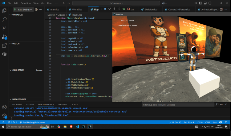Click the red Stop debugging button
This screenshot has width=231, height=136.
click(128, 9)
